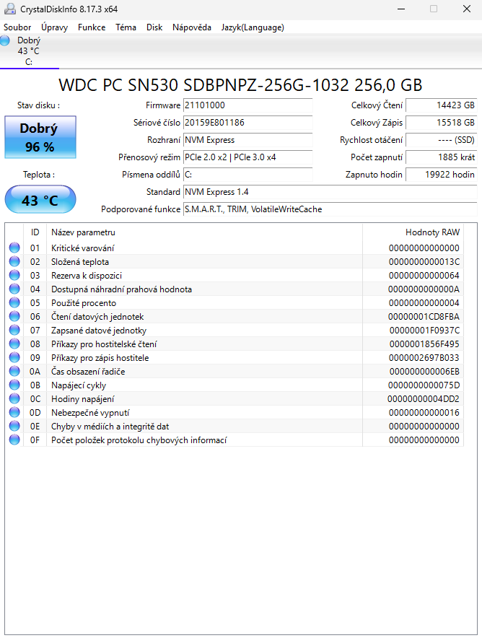Select the Složená teplota parameter name
This screenshot has width=482, height=638.
click(x=80, y=262)
